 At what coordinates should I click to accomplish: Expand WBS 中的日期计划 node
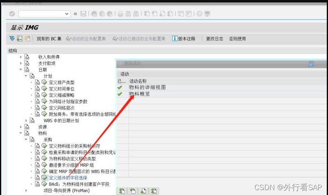click(x=26, y=120)
